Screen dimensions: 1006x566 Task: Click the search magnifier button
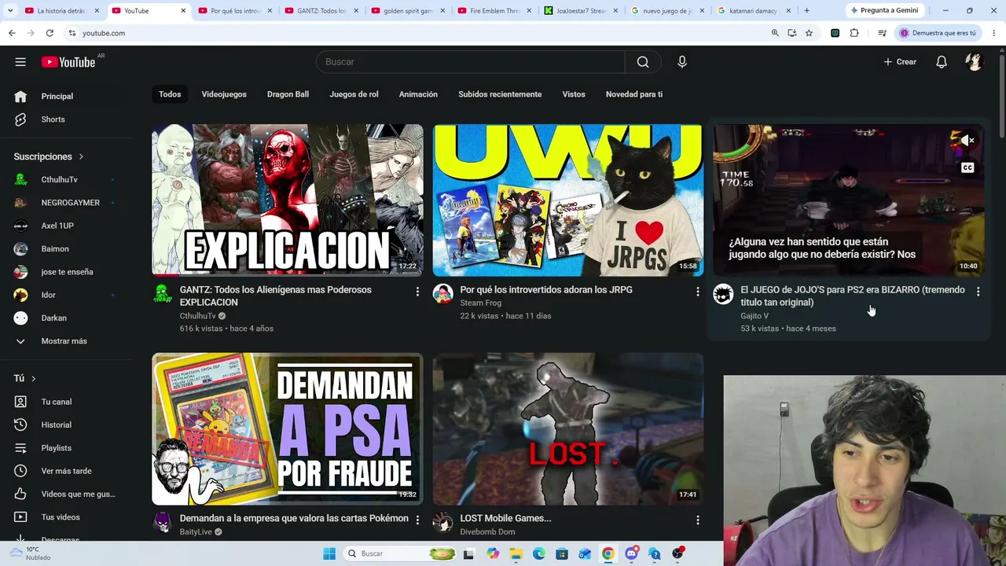pos(643,62)
